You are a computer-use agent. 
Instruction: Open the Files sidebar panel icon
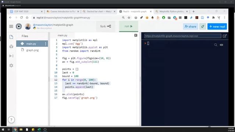point(11,37)
